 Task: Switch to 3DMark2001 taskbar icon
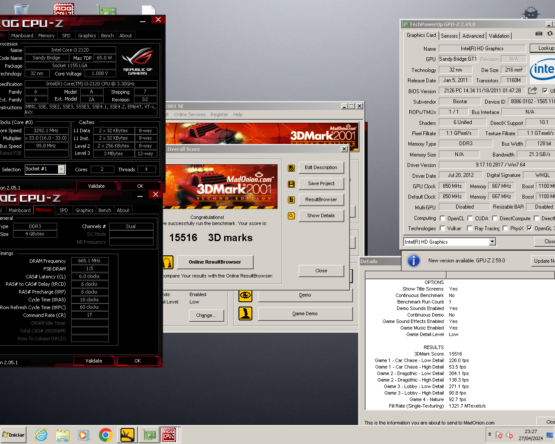(127, 435)
